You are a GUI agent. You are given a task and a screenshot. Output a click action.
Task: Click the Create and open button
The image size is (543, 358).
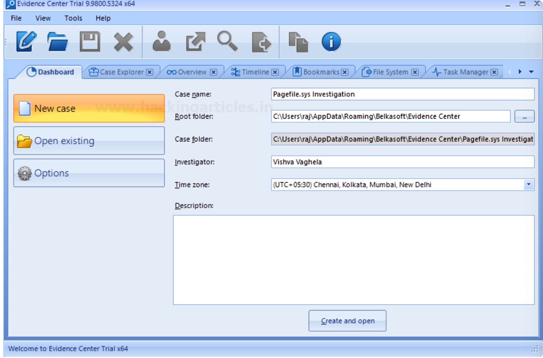347,321
